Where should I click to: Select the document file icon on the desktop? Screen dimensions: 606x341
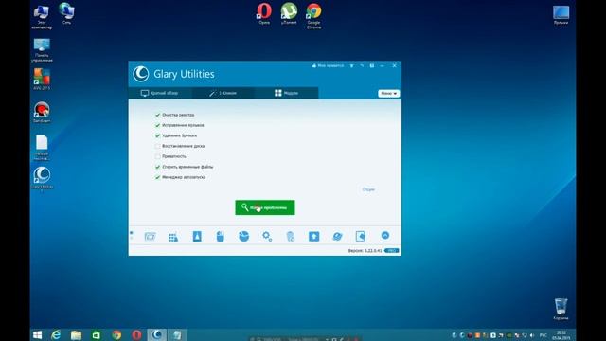click(42, 148)
